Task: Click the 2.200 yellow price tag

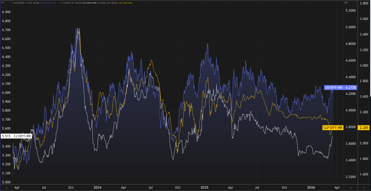Action: point(351,128)
